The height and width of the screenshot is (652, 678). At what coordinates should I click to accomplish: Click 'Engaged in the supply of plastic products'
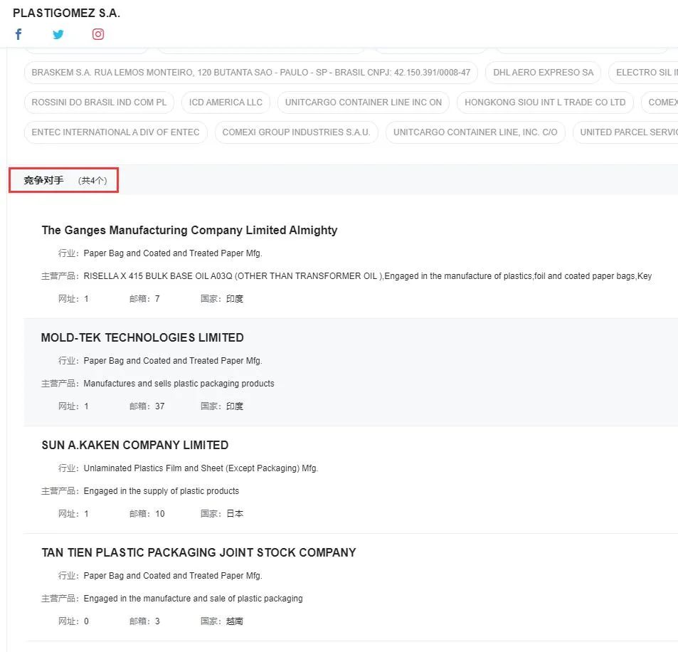pyautogui.click(x=161, y=491)
